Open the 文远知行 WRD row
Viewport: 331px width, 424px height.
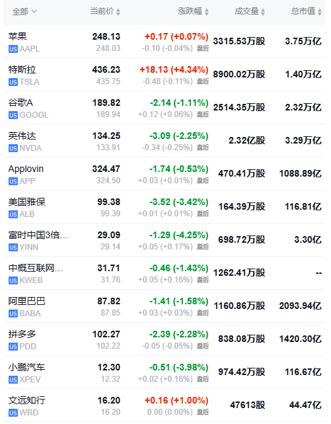(x=165, y=405)
